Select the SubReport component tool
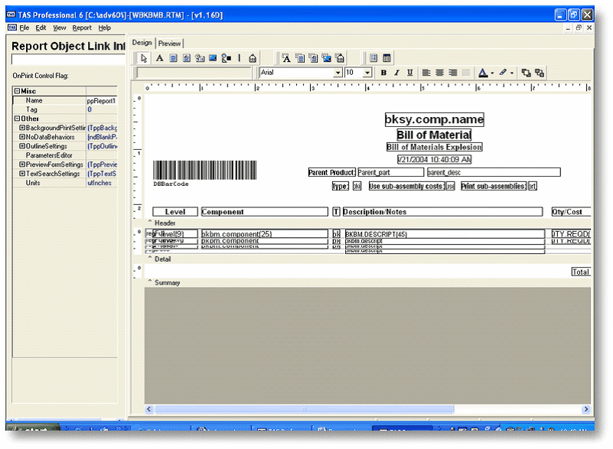The image size is (613, 449). tap(386, 58)
